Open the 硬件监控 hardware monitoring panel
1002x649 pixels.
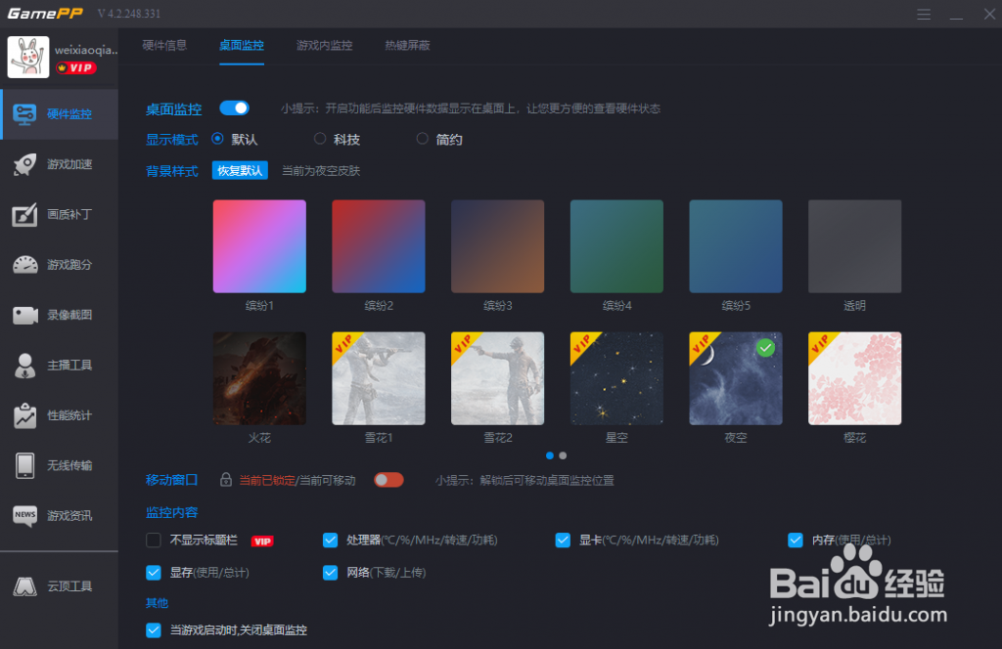59,113
